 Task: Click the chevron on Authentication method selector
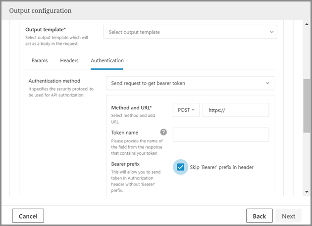pos(268,83)
